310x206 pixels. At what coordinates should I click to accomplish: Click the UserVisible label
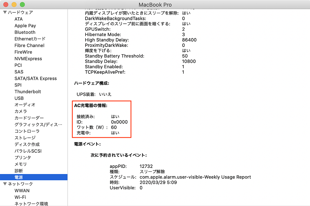point(123,188)
